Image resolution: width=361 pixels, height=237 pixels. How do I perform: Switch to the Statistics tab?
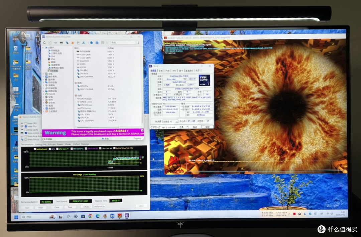tap(85, 144)
